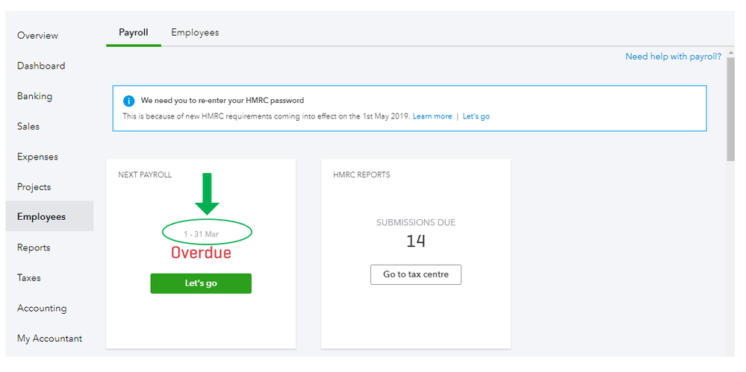Go to Dashboard in sidebar
The width and height of the screenshot is (746, 372).
click(41, 66)
